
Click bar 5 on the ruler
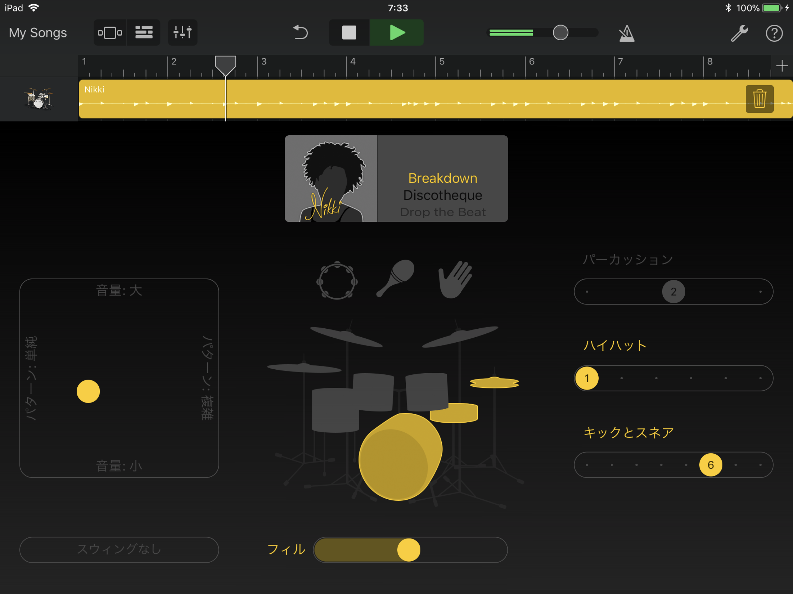click(x=442, y=62)
